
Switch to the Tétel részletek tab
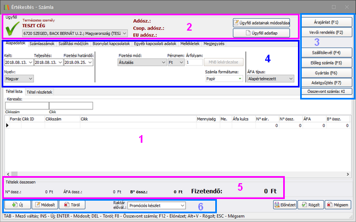pos(41,91)
